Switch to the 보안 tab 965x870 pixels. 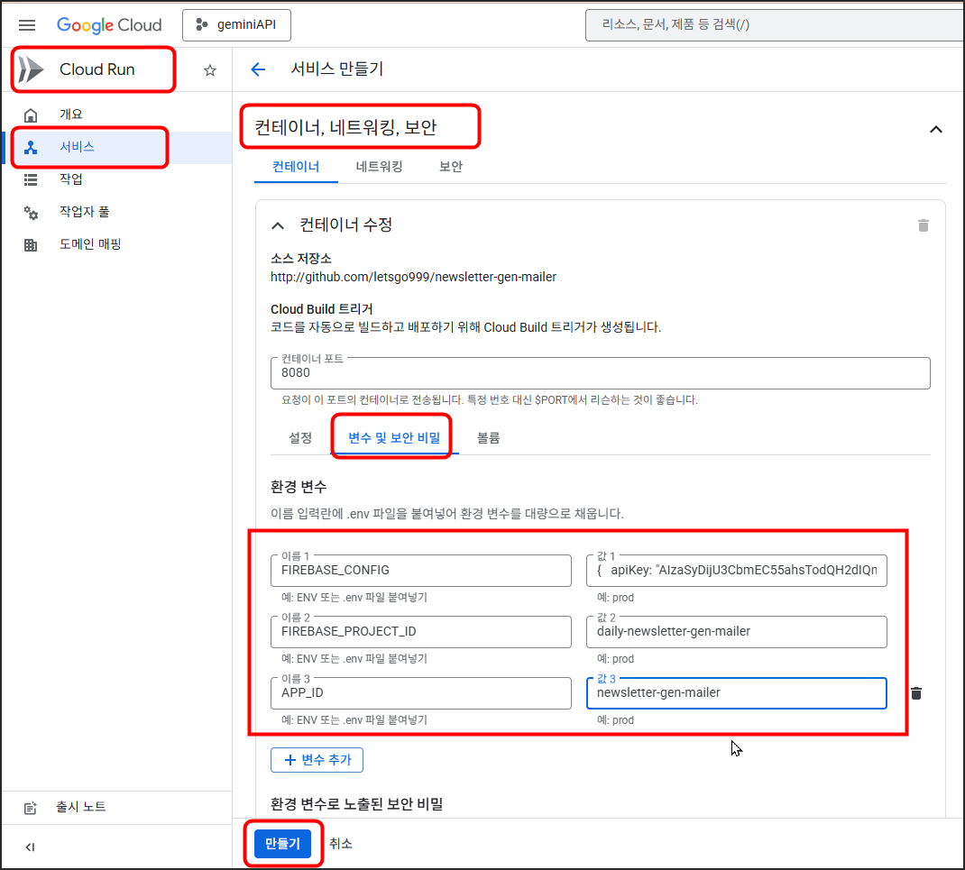(451, 167)
